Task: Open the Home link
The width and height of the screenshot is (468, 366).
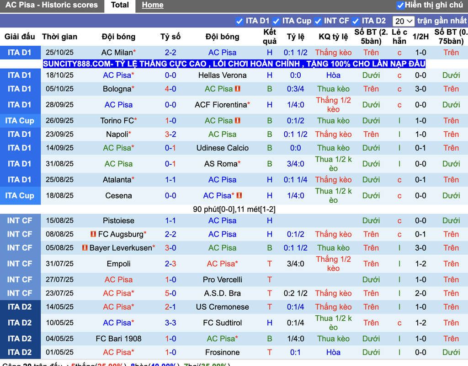Action: [153, 5]
